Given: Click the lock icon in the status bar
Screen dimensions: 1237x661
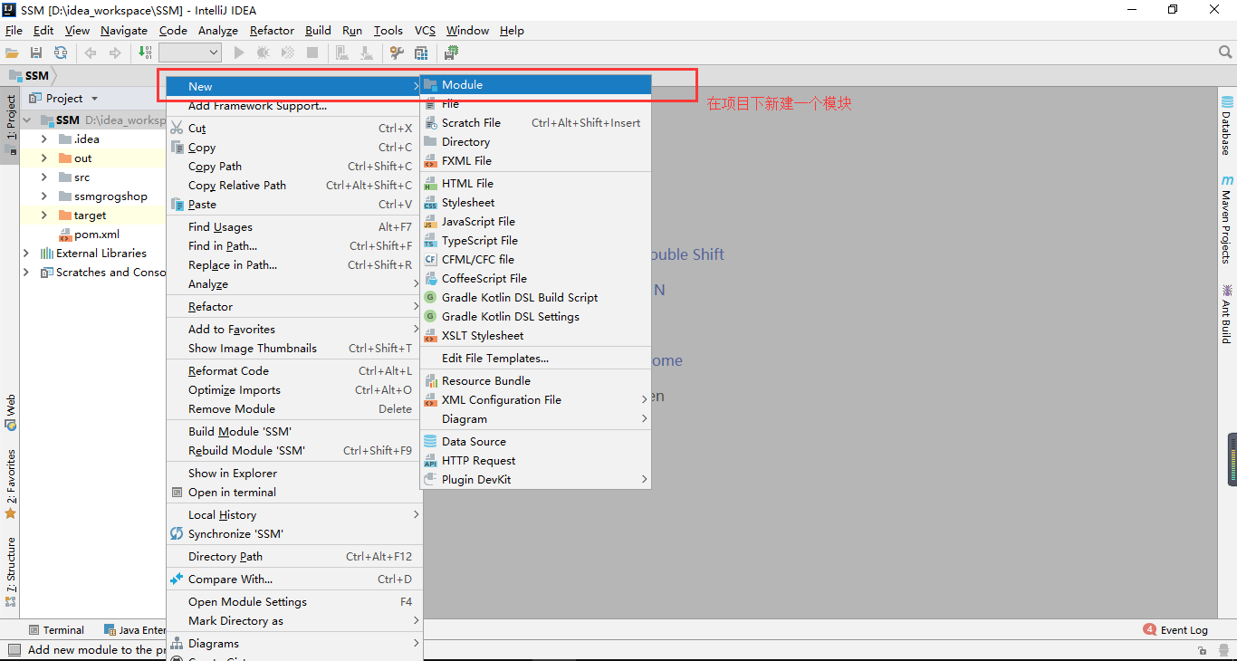Looking at the screenshot, I should tap(1202, 650).
